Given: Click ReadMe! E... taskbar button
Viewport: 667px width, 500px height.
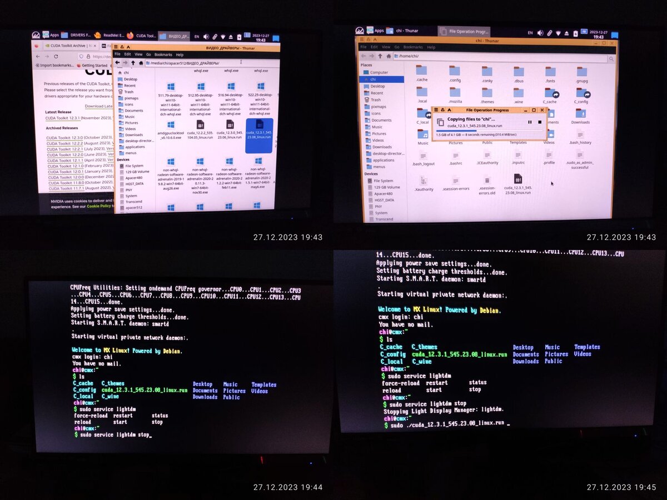Looking at the screenshot, I should [x=109, y=36].
